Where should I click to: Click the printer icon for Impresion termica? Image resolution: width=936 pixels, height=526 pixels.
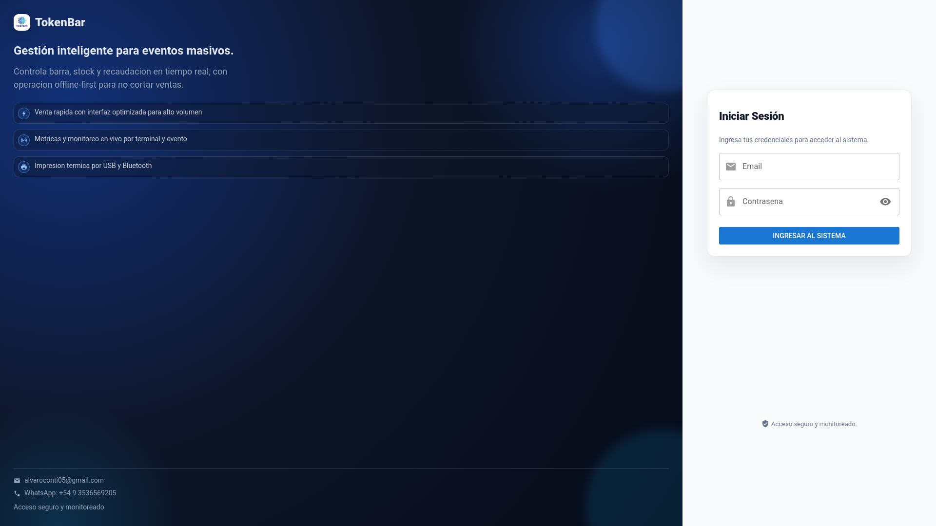[24, 167]
